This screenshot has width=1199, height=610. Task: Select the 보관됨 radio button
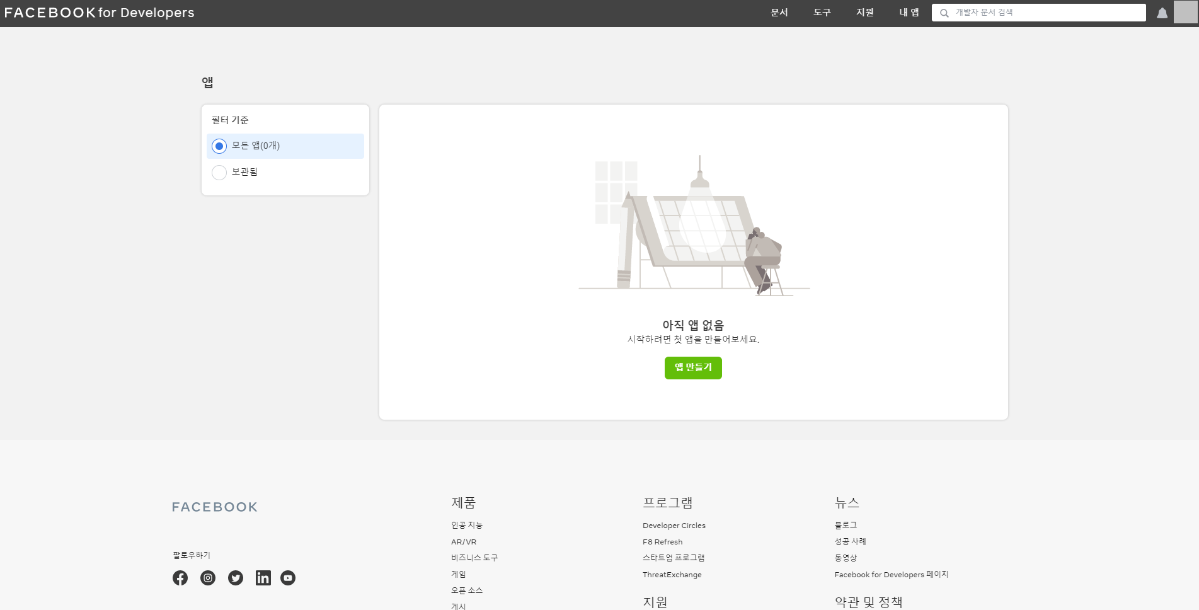pyautogui.click(x=219, y=173)
